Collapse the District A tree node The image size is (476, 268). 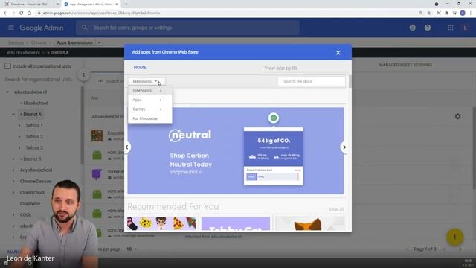click(x=13, y=114)
